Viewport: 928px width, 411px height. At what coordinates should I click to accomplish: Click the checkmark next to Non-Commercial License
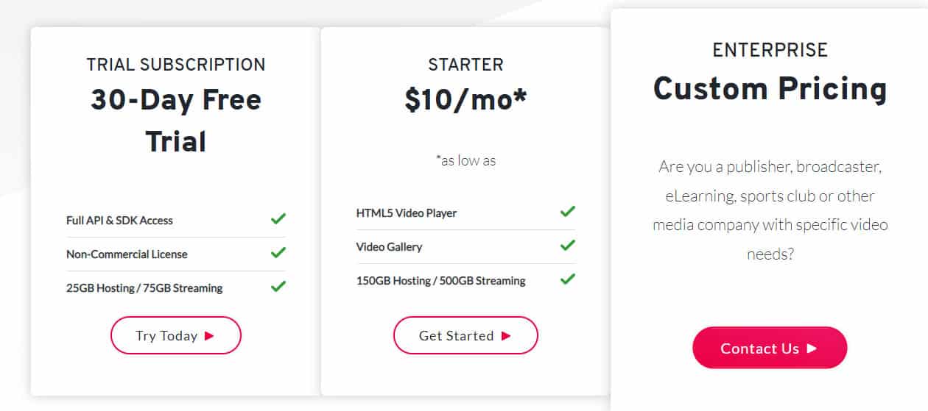coord(278,252)
